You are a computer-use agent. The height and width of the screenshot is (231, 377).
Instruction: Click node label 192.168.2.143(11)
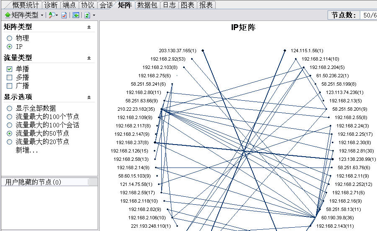pyautogui.click(x=335, y=226)
